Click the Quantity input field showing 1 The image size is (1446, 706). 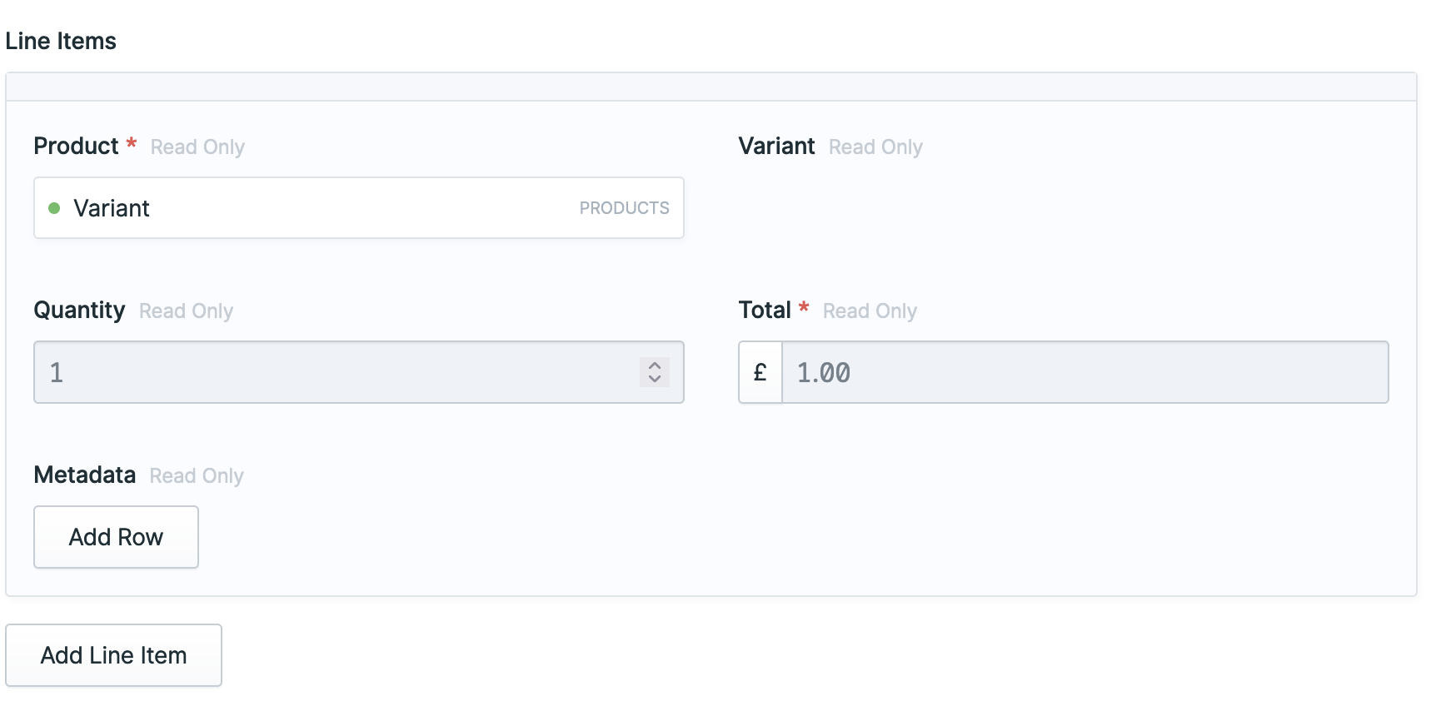pos(333,372)
